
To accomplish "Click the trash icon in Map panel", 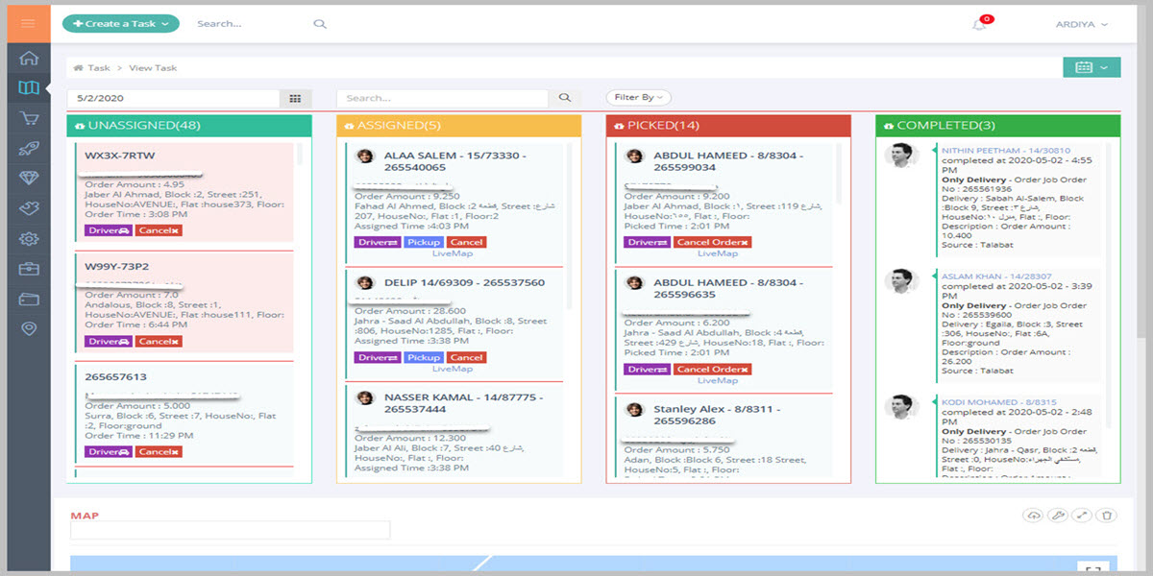I will pos(1106,516).
